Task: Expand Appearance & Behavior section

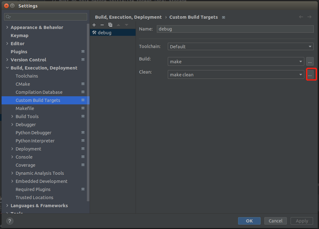Action: tap(7, 27)
